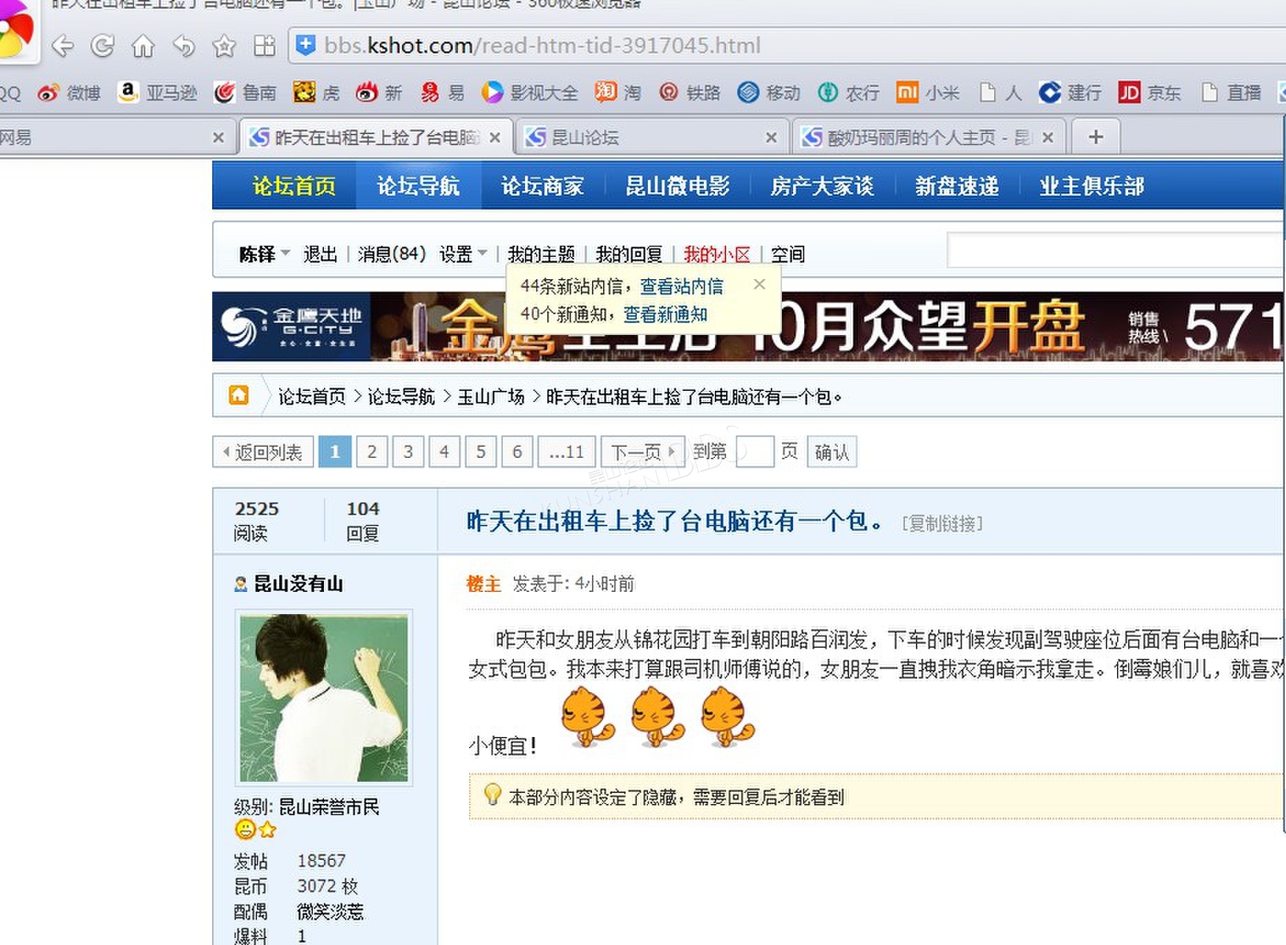This screenshot has height=945, width=1286.
Task: Open the red 我的小区 link
Action: coord(717,254)
